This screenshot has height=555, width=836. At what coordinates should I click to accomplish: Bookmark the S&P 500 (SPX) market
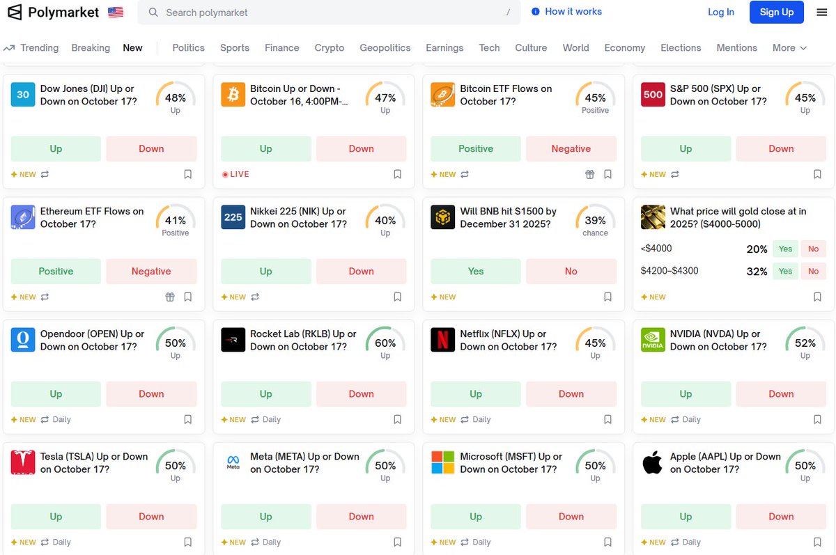tap(817, 174)
